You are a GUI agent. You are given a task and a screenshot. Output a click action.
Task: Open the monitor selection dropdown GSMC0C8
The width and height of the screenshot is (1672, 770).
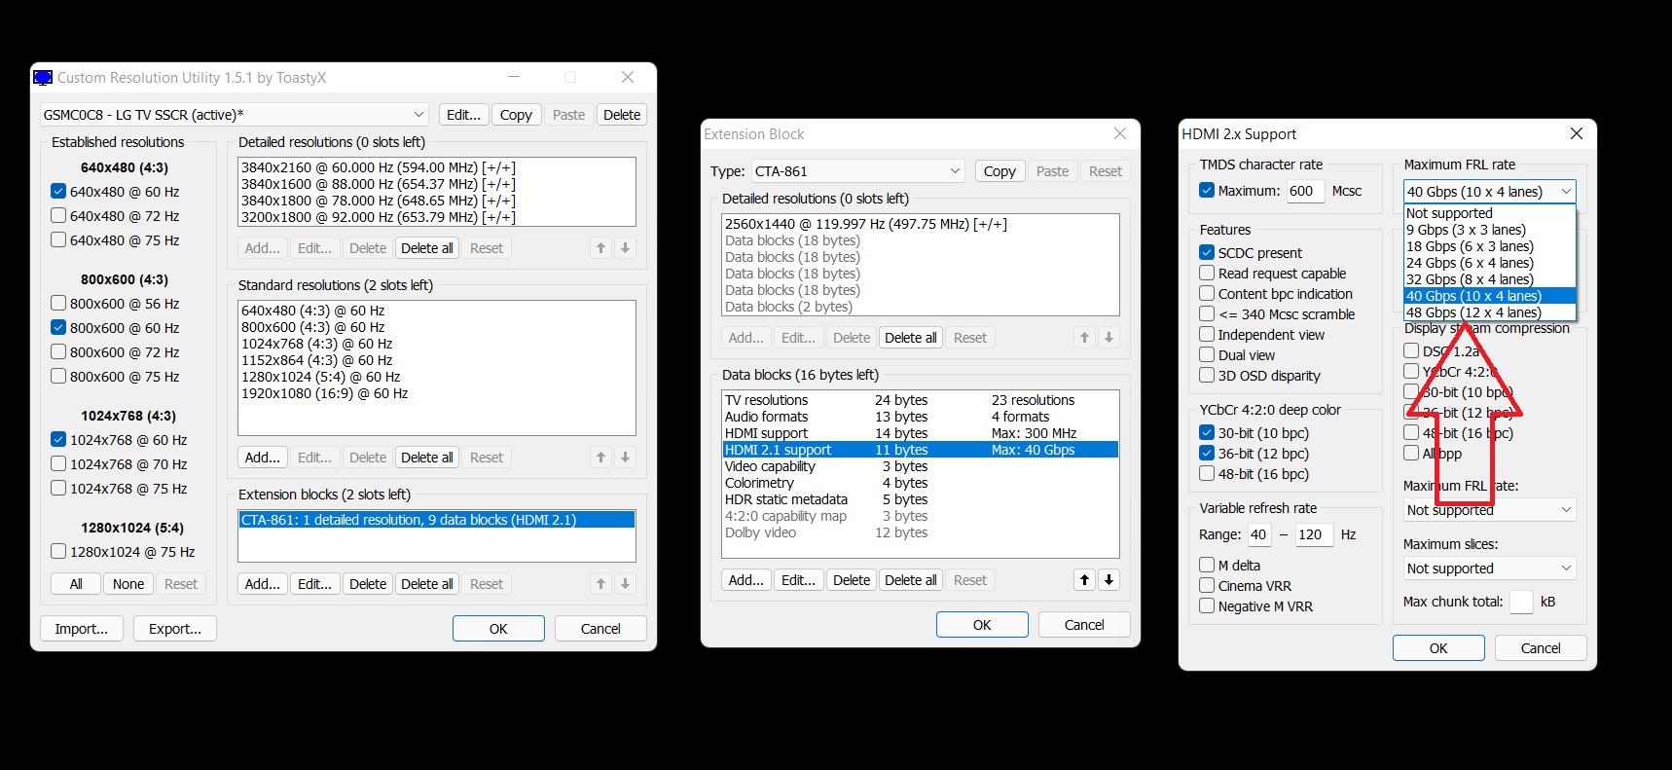click(235, 115)
